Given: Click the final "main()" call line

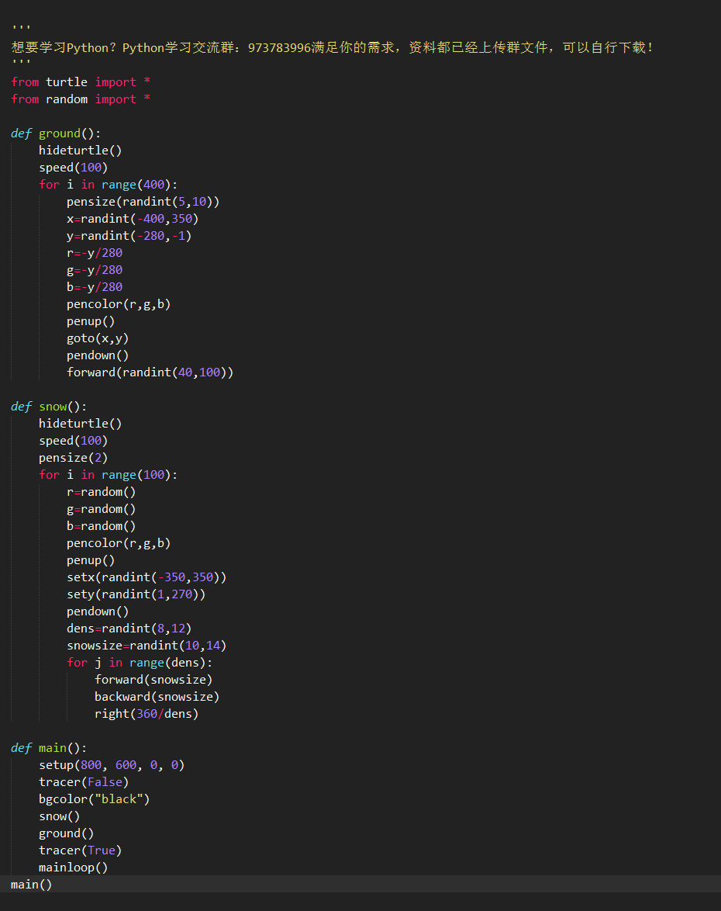Looking at the screenshot, I should 31,885.
